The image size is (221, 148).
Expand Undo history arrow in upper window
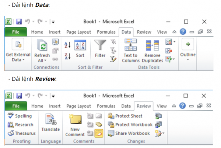[x=33, y=22]
